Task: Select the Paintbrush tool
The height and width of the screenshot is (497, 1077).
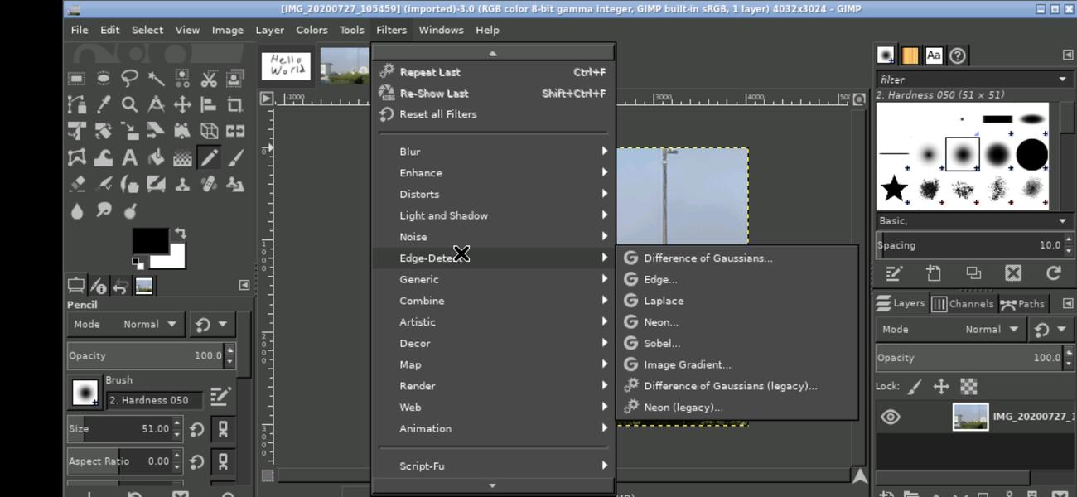Action: point(235,157)
